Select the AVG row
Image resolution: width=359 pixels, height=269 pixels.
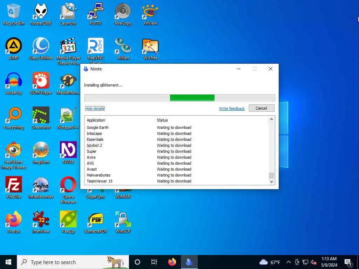point(177,163)
